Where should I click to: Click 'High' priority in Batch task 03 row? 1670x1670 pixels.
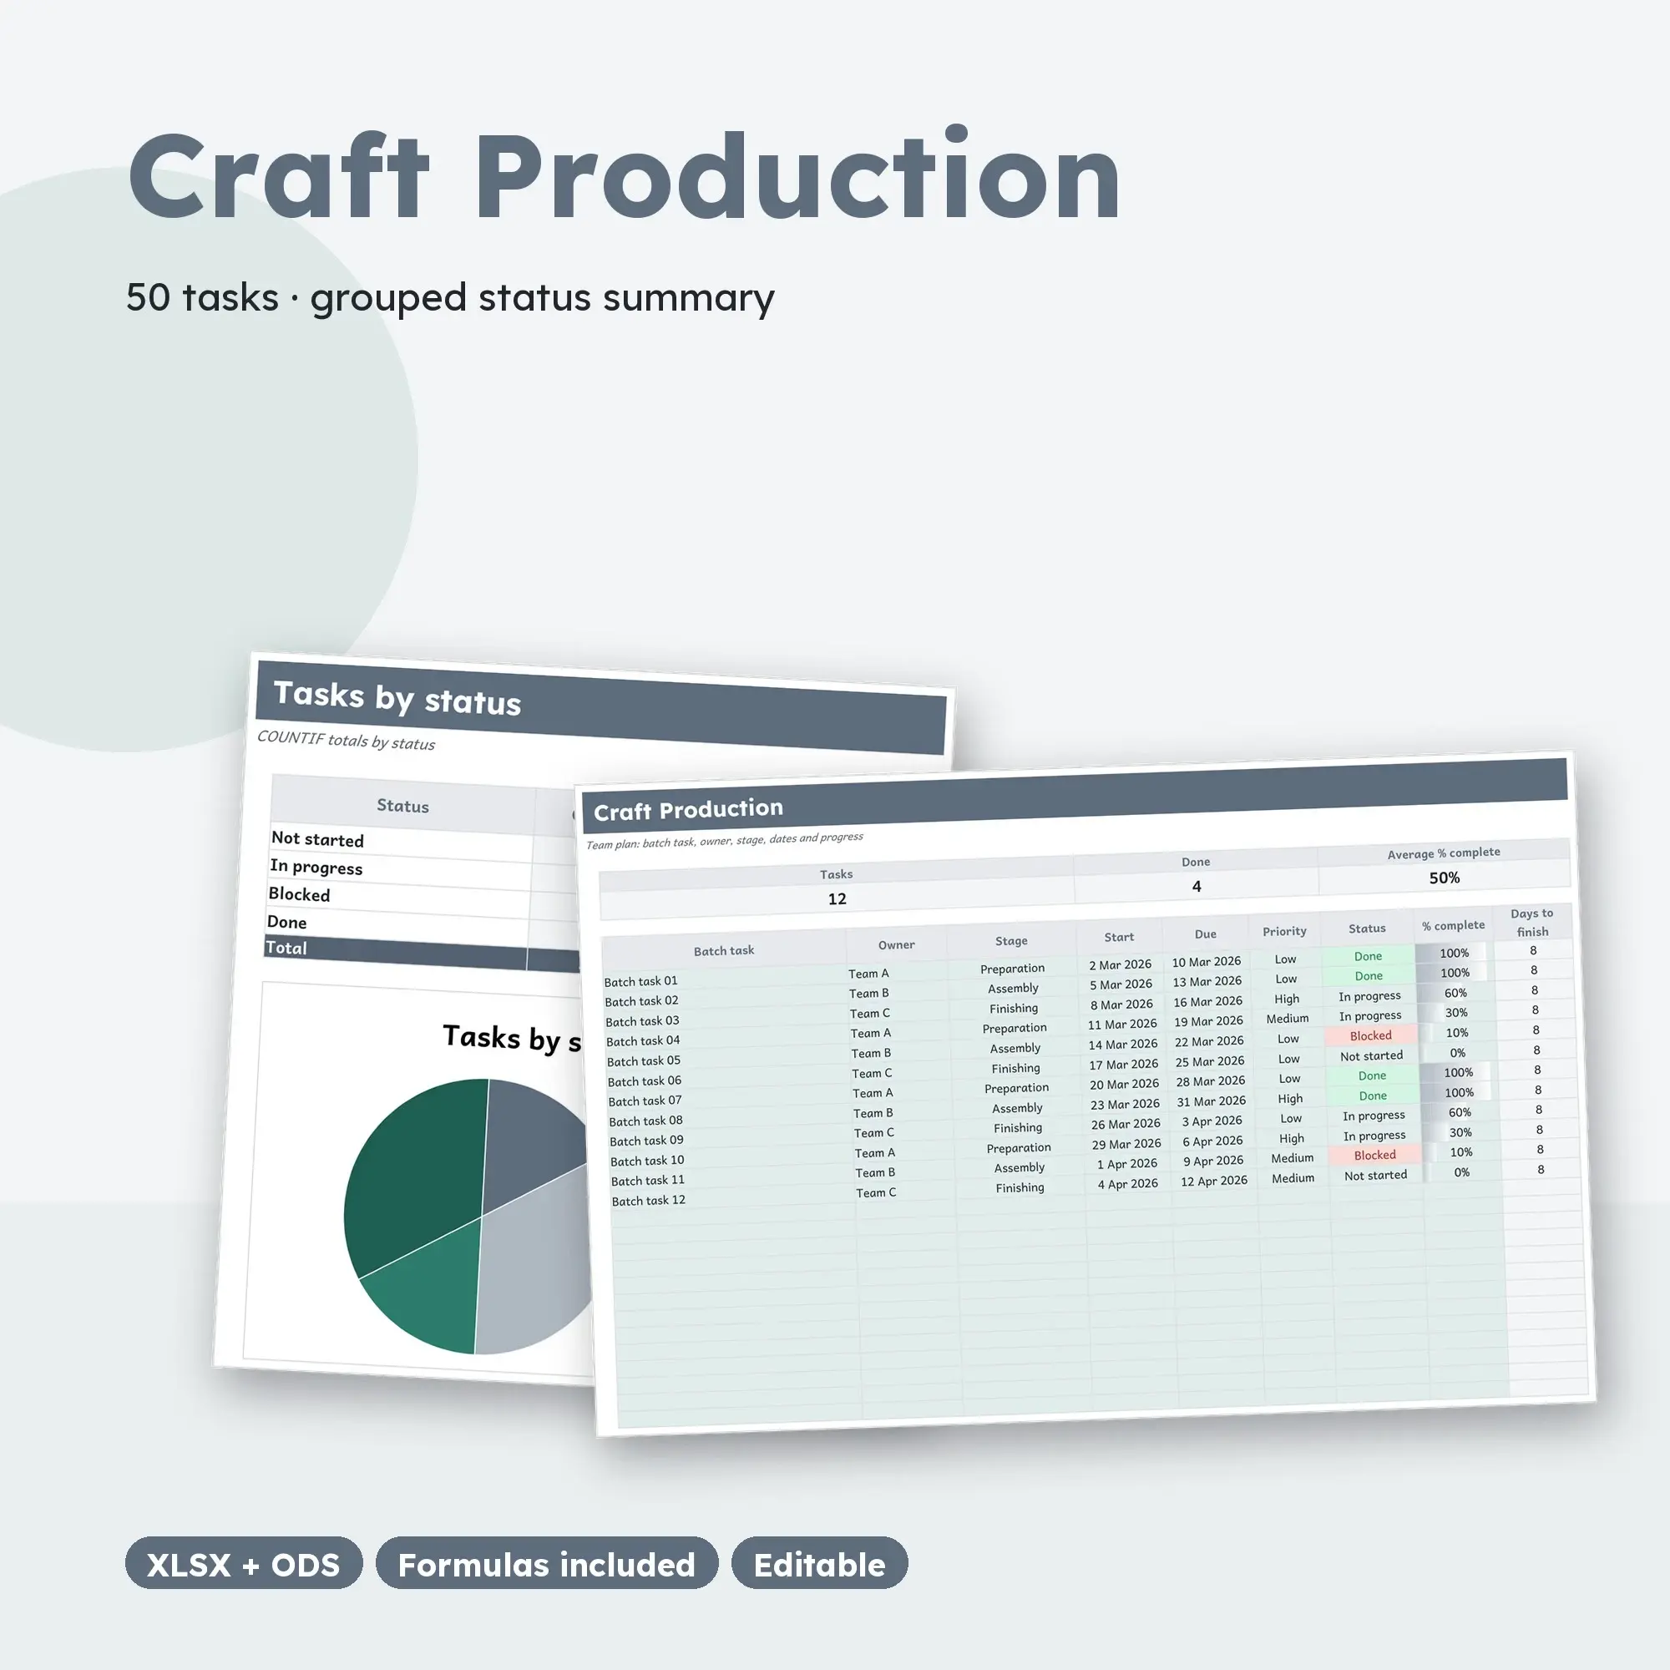click(x=1286, y=999)
